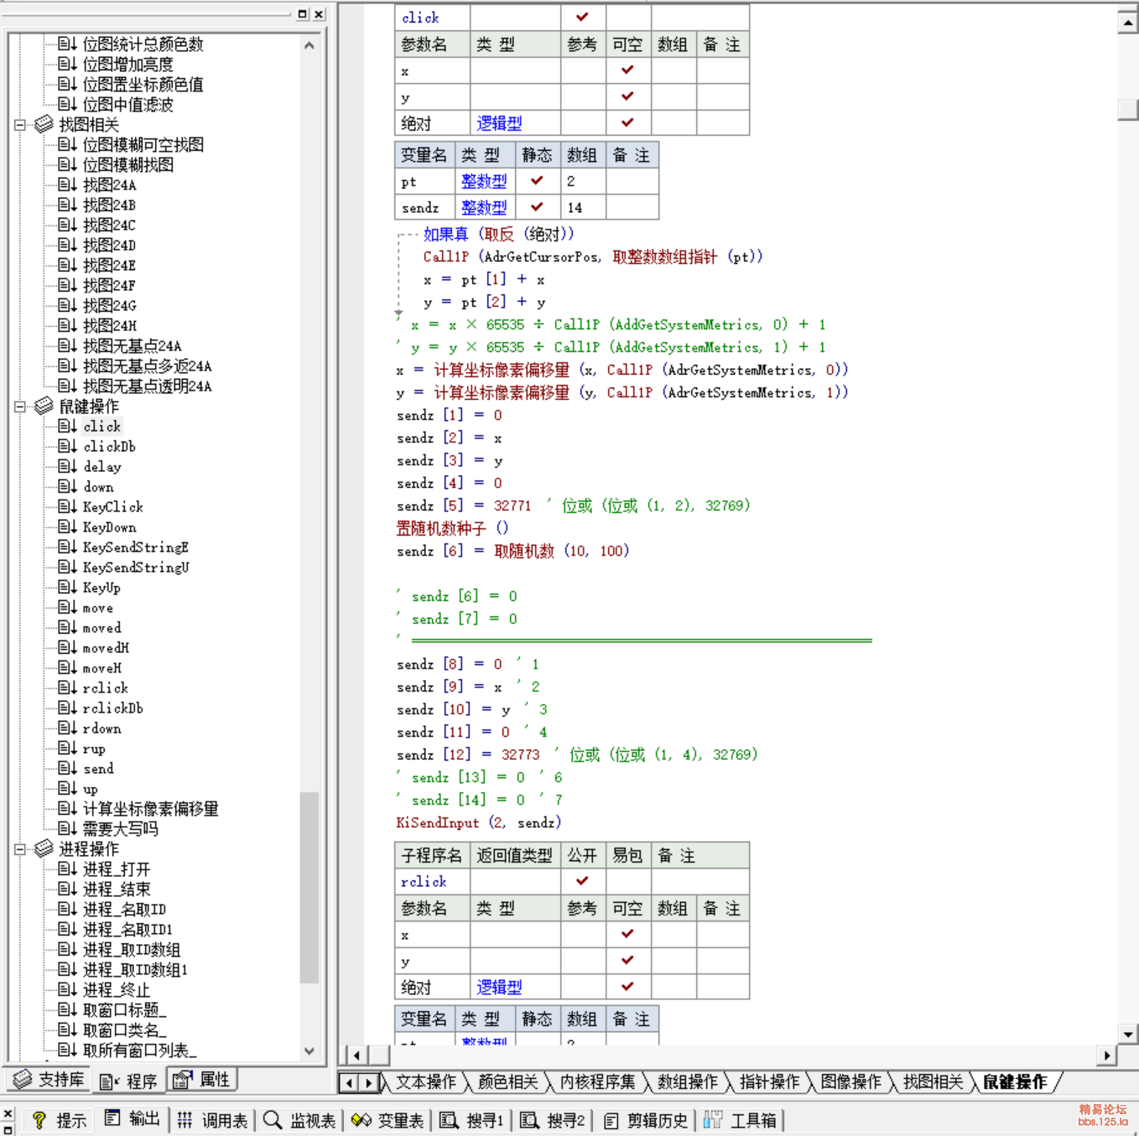
Task: Switch to the 指针操作 code tab
Action: coord(768,1082)
